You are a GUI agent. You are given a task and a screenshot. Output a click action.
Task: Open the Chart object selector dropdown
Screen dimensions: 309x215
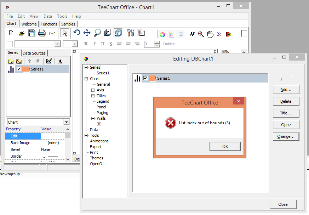pyautogui.click(x=66, y=122)
